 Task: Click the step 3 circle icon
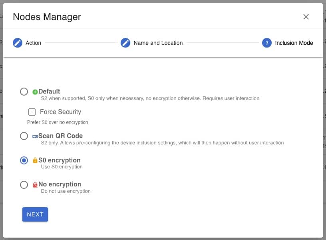(x=267, y=43)
